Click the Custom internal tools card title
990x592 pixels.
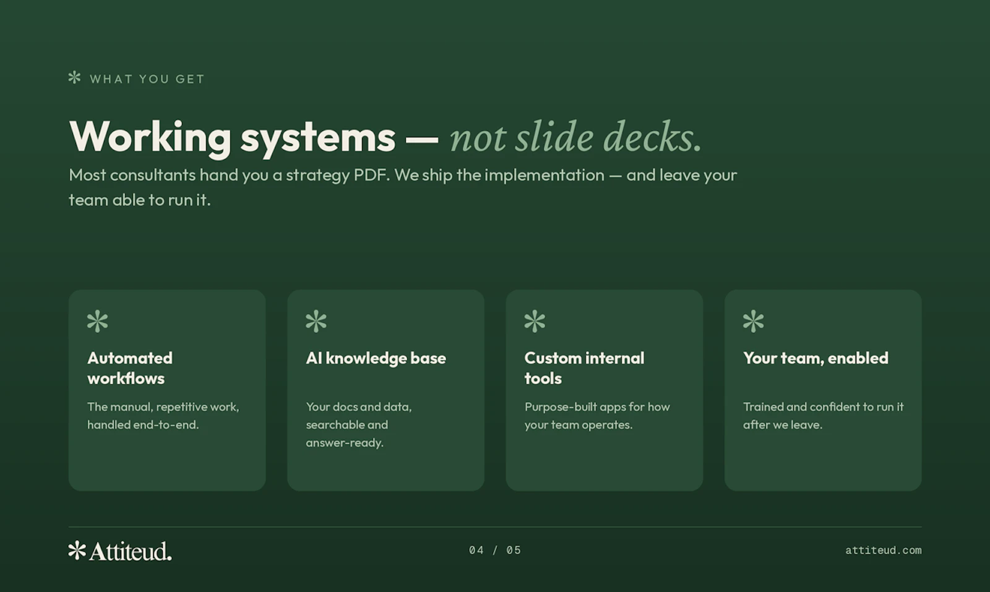pyautogui.click(x=585, y=368)
